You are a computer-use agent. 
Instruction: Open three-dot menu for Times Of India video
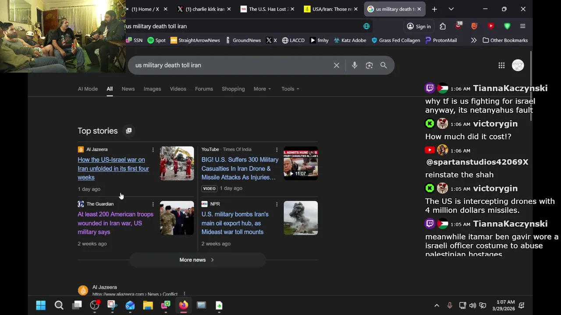point(277,150)
